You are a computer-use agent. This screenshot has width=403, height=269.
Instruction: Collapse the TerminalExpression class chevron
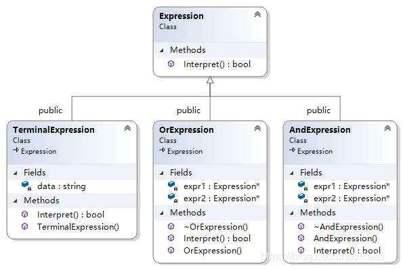coord(127,128)
